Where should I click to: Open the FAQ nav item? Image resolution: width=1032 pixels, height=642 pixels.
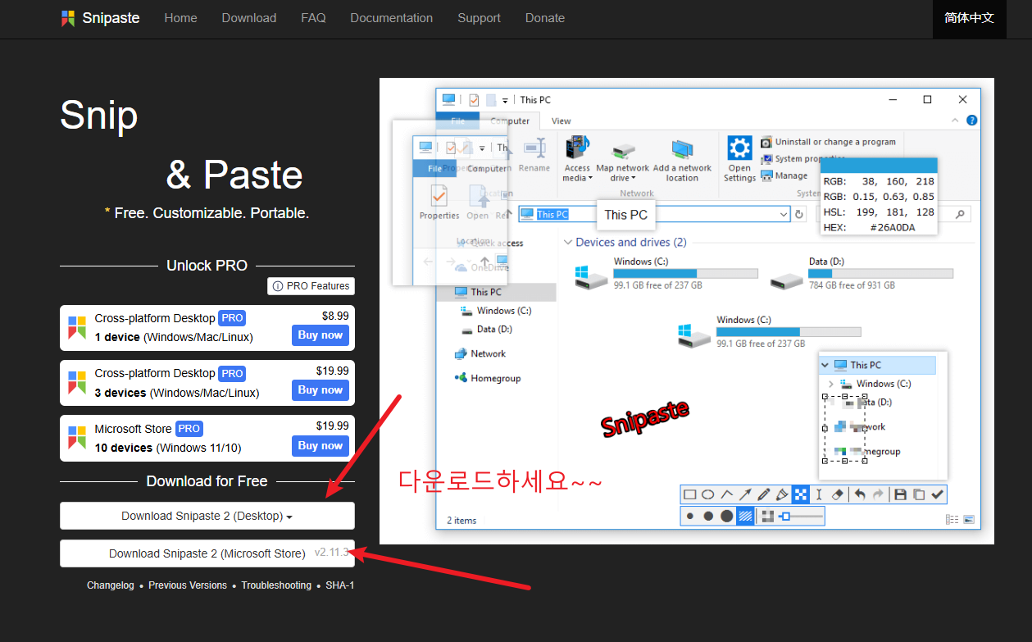point(313,18)
